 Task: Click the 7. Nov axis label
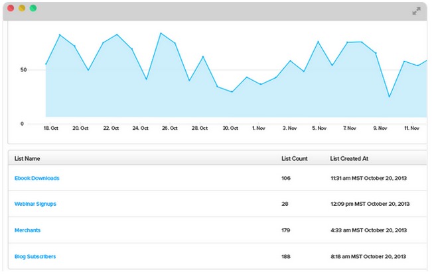(350, 128)
